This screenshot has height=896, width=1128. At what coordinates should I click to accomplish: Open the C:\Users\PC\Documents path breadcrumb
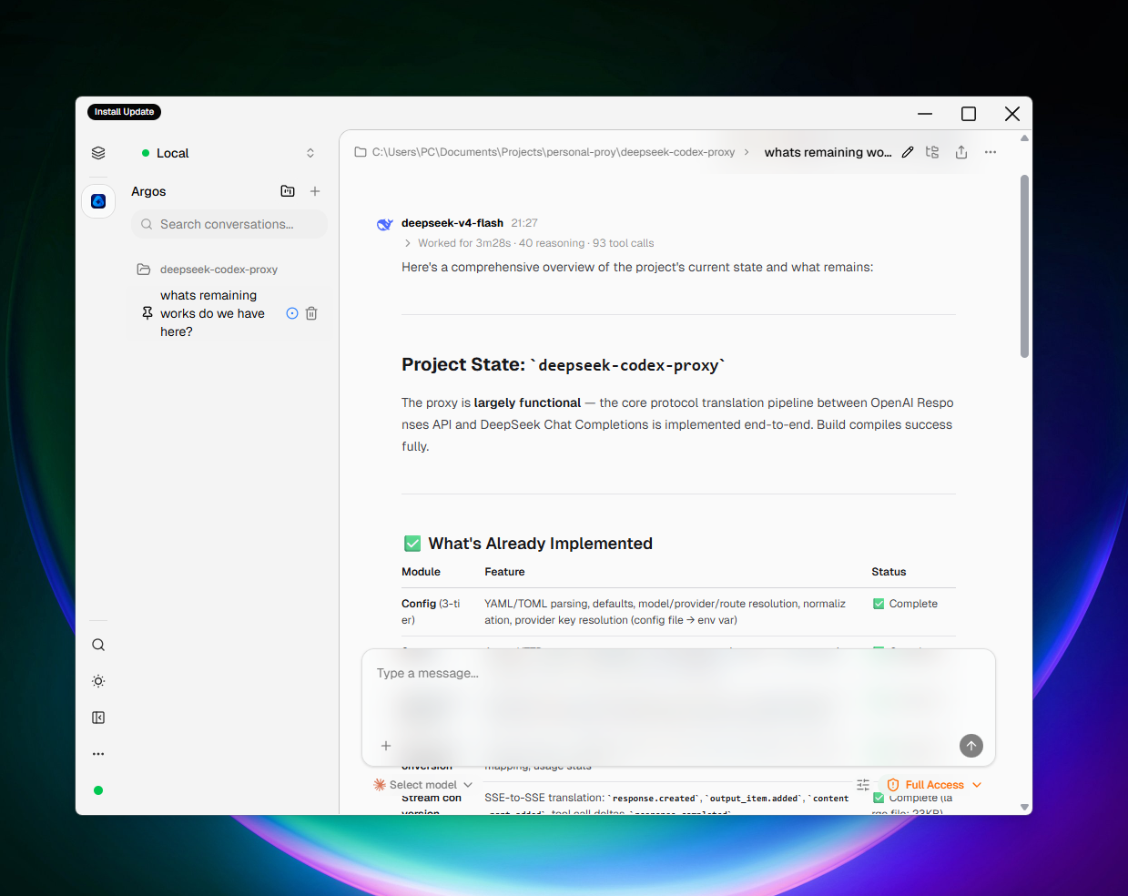coord(553,152)
